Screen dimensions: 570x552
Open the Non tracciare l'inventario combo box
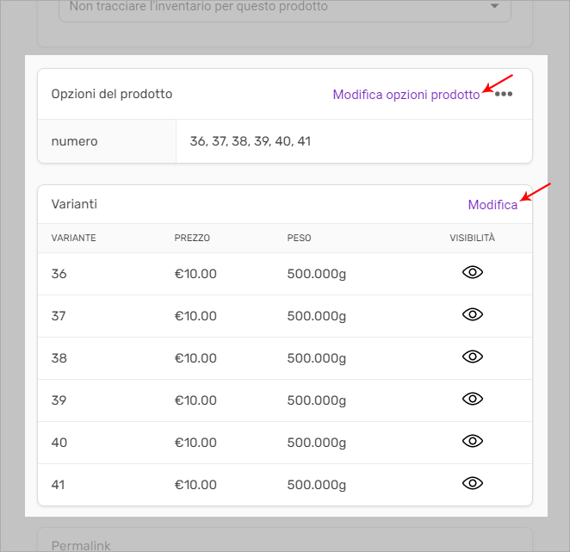click(x=285, y=7)
